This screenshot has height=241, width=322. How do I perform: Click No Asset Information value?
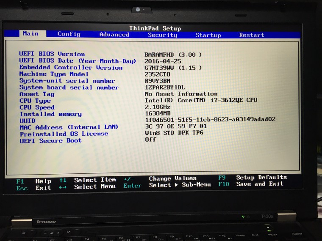tap(181, 94)
